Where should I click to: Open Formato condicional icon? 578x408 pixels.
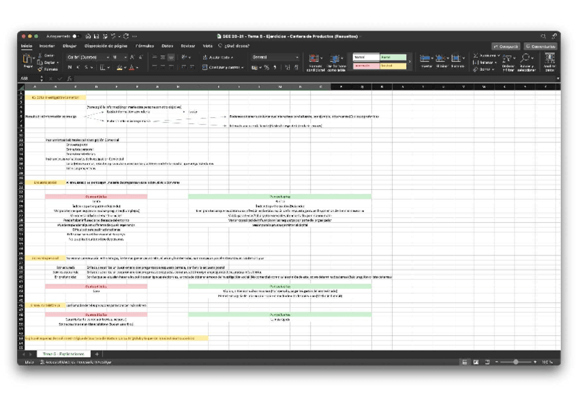pos(314,62)
